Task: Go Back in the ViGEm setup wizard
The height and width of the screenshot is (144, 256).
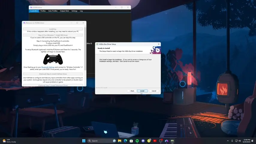Action: 132,91
